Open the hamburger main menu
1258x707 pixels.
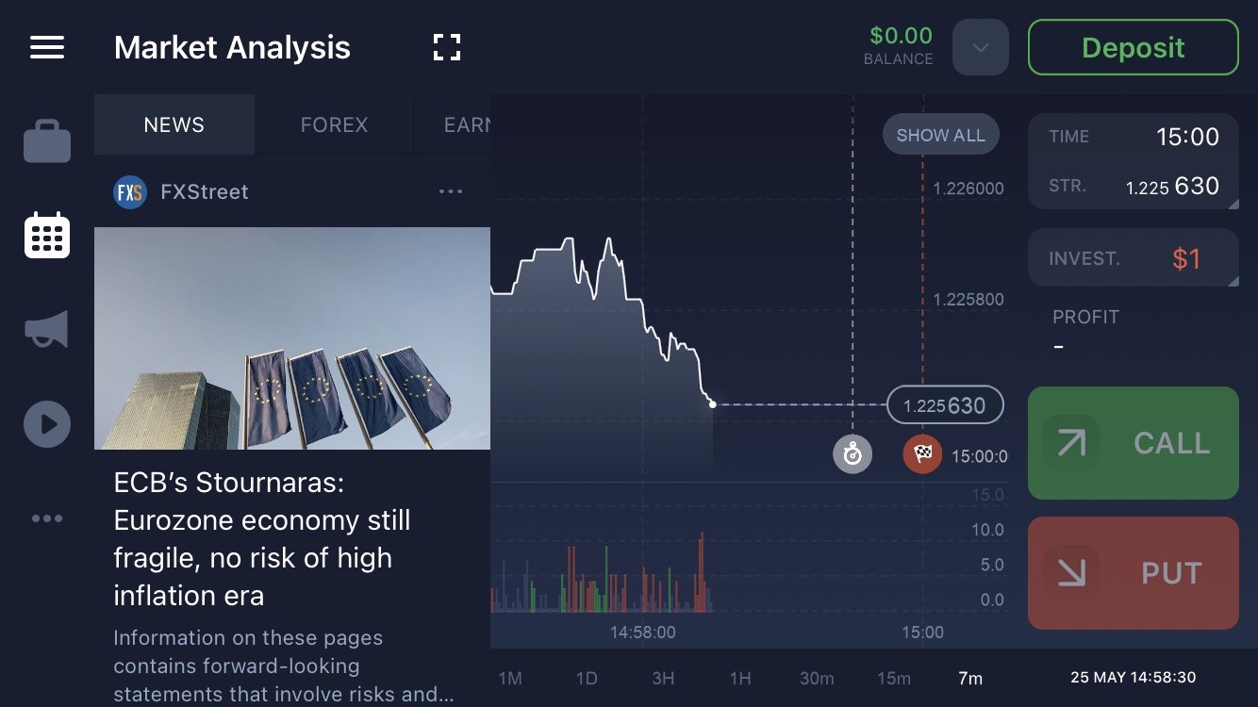click(x=47, y=47)
